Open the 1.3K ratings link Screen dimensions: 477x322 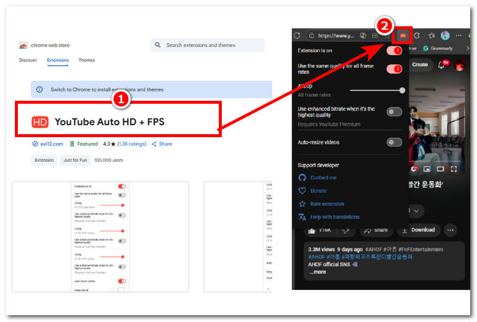pyautogui.click(x=132, y=144)
